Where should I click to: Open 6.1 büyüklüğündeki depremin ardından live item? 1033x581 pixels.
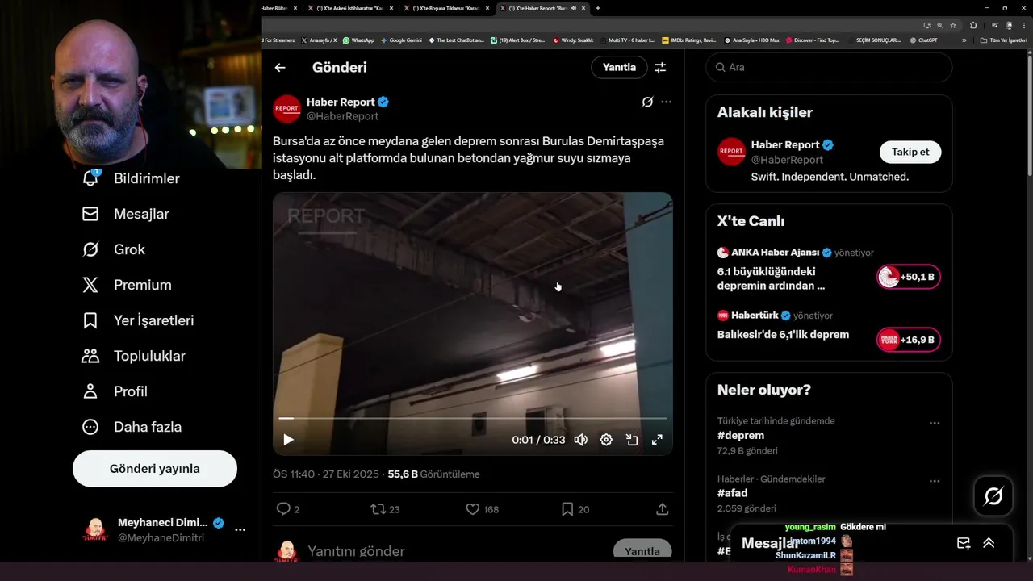(771, 278)
